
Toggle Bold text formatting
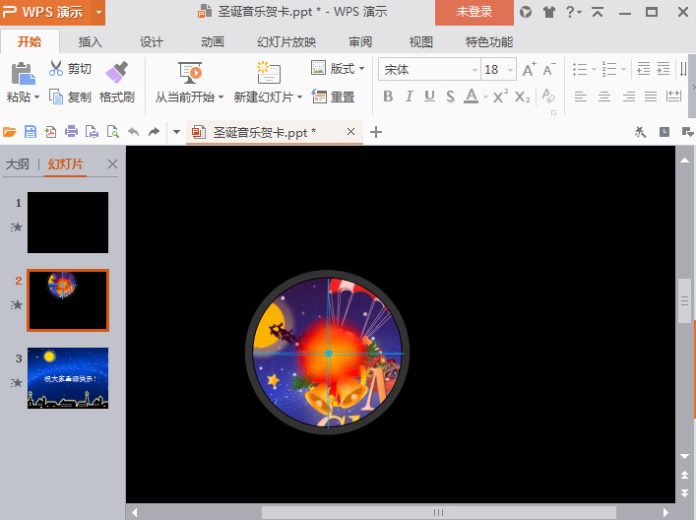click(387, 97)
